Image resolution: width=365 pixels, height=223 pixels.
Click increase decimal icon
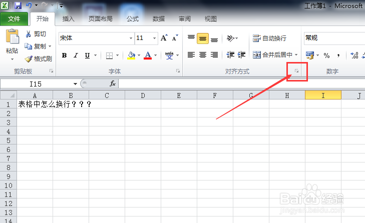354,55
